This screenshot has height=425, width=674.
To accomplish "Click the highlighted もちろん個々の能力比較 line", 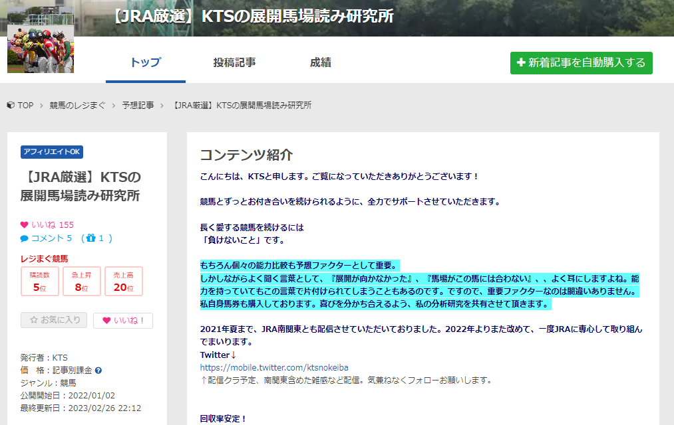I will 300,266.
